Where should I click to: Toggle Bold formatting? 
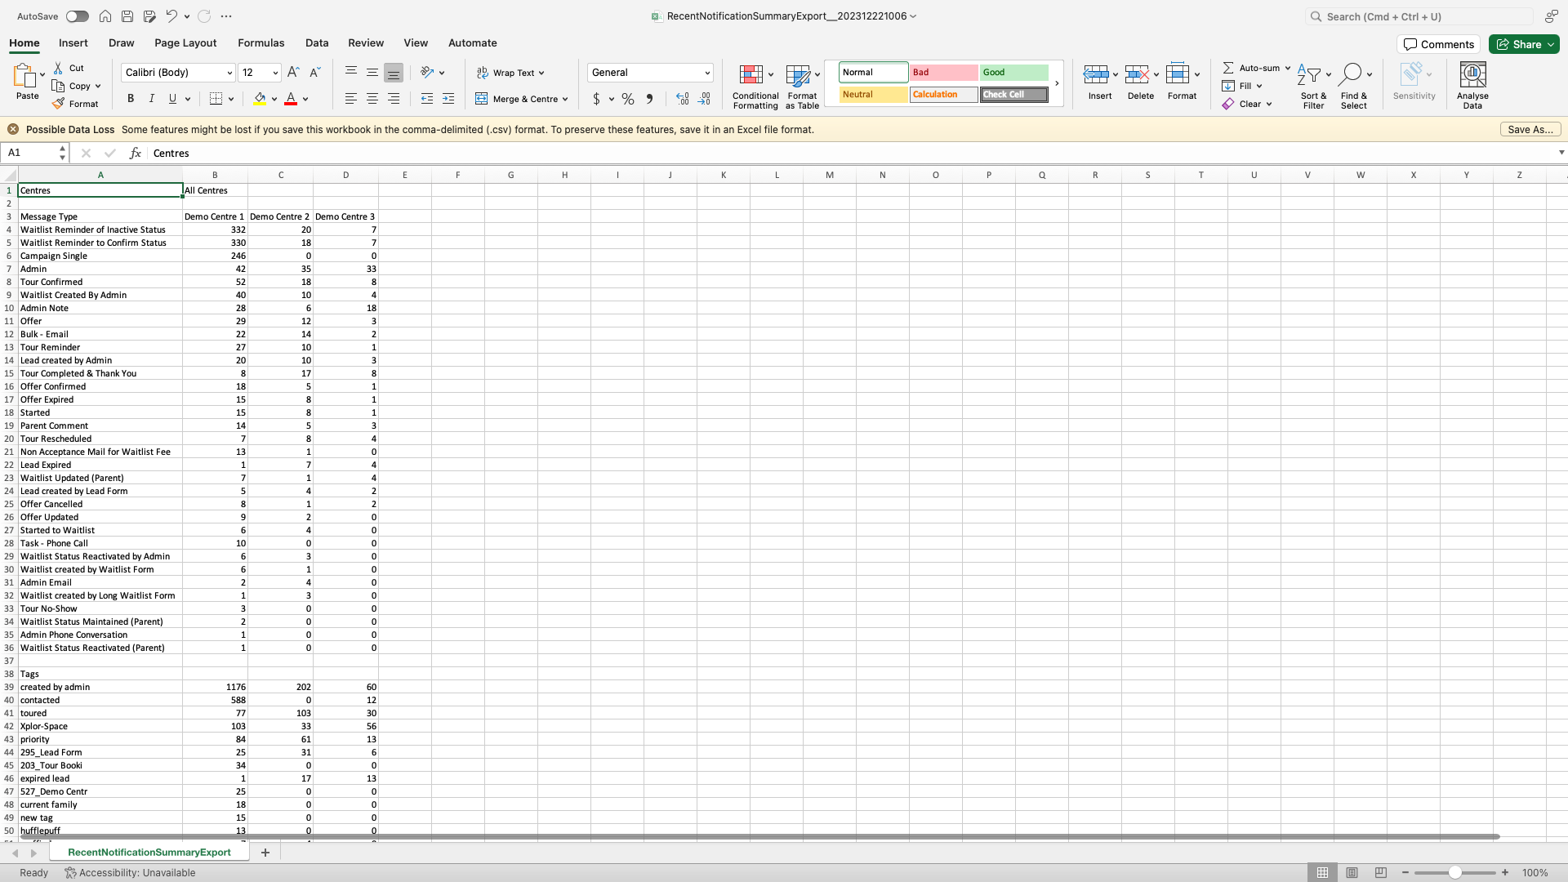click(130, 99)
